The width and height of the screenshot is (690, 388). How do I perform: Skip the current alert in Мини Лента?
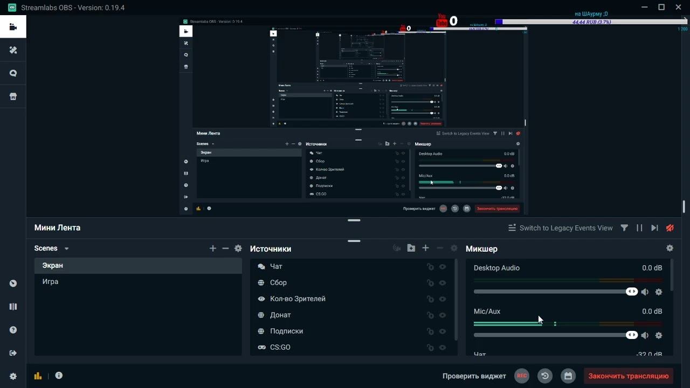pos(654,228)
